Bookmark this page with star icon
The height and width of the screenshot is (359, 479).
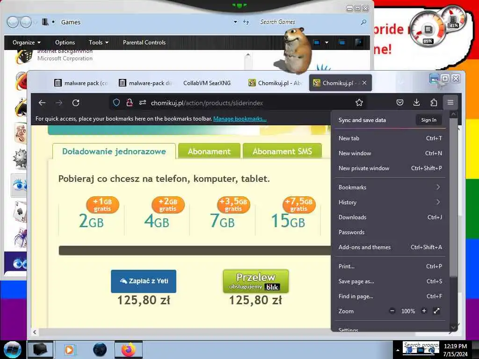[359, 102]
